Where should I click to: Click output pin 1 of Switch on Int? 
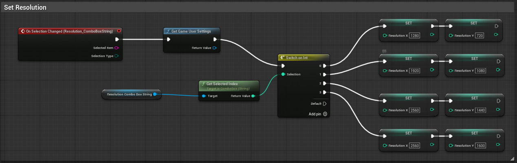(x=325, y=75)
